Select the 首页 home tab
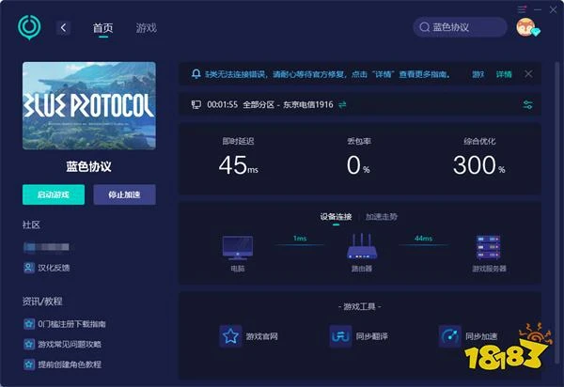Image resolution: width=564 pixels, height=387 pixels. (102, 28)
